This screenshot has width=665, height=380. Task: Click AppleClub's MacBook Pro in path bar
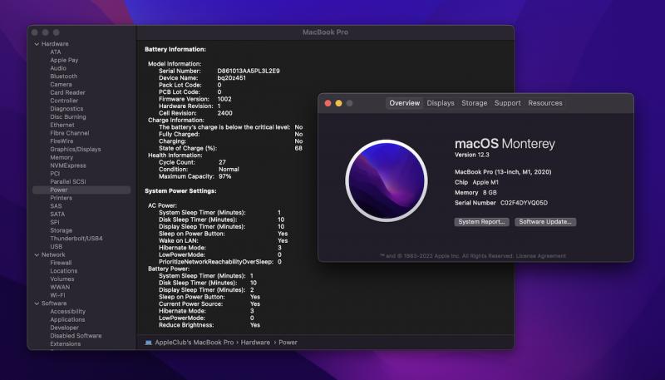(195, 343)
